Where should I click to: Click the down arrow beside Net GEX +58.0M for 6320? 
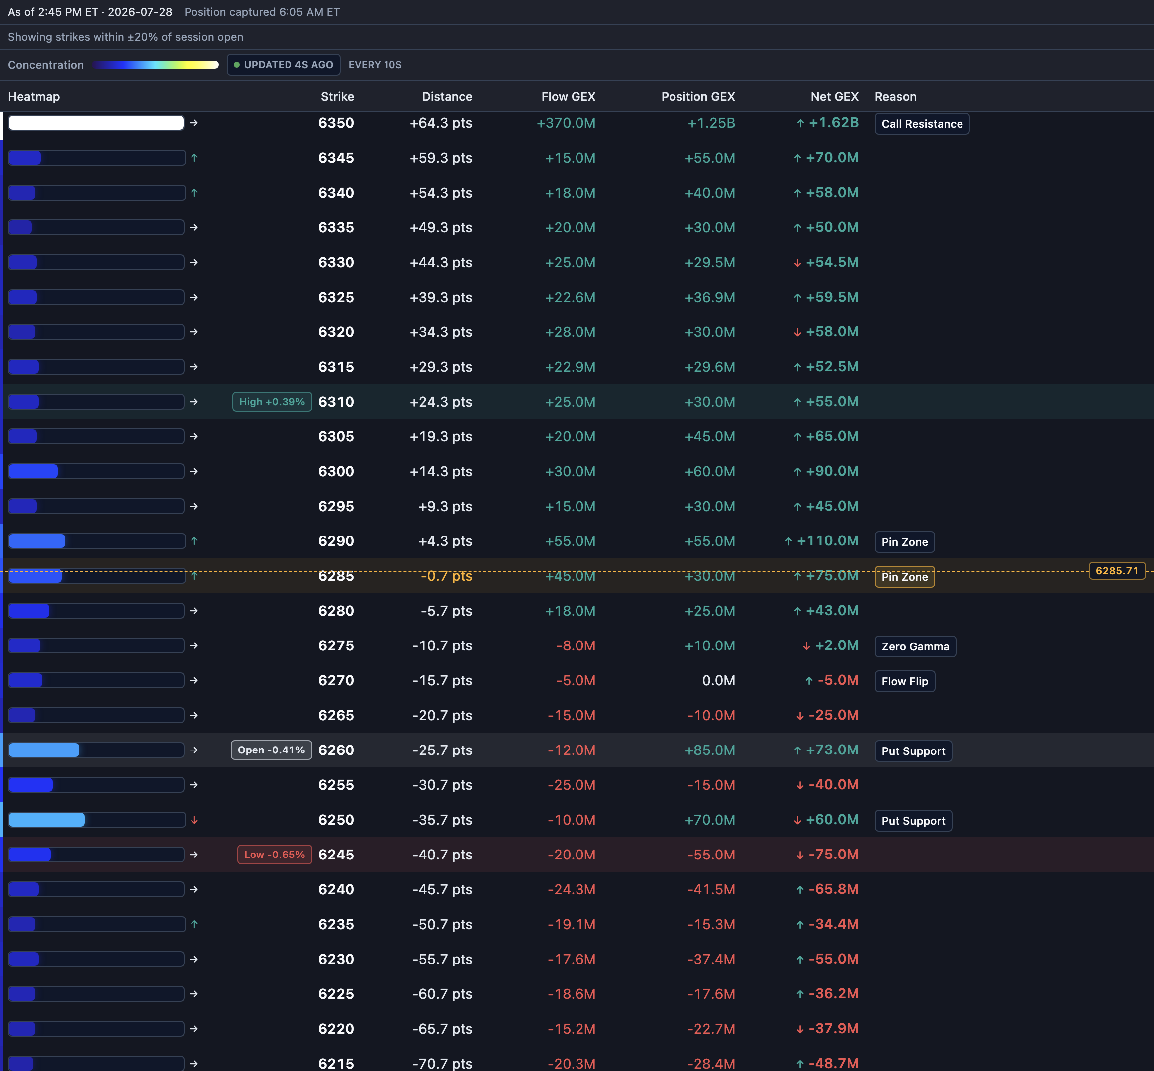[x=798, y=332]
